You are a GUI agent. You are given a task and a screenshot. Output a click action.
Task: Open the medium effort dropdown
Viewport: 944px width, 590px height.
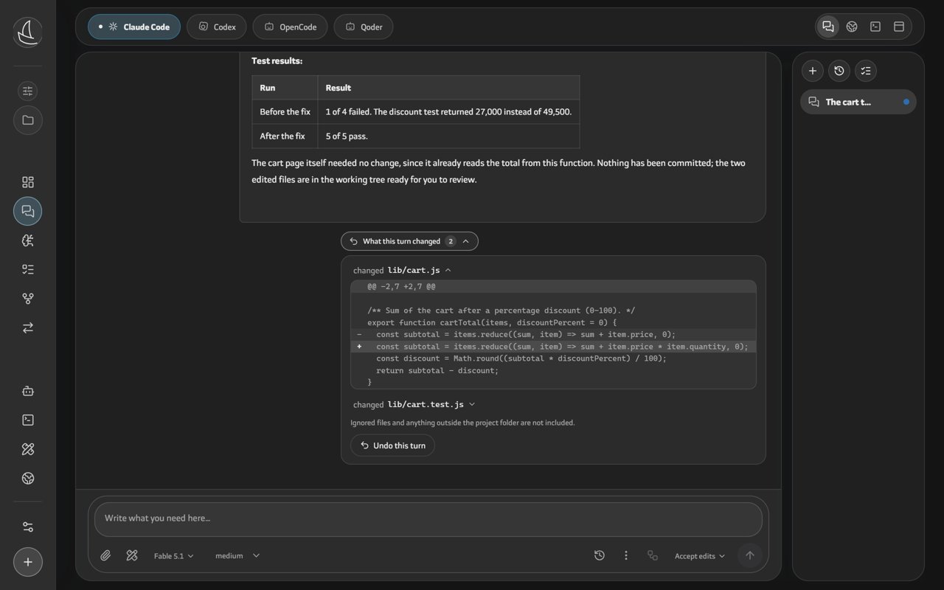pyautogui.click(x=237, y=556)
